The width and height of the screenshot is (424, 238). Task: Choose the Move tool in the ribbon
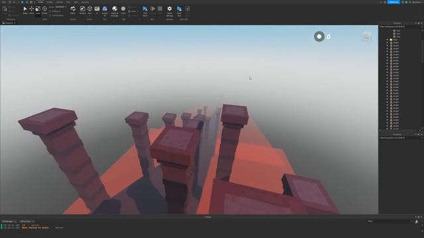[x=32, y=10]
